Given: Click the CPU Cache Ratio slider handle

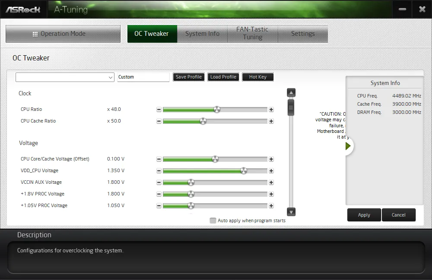Looking at the screenshot, I should pyautogui.click(x=203, y=121).
